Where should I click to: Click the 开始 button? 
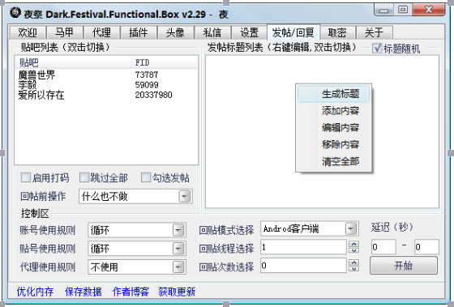[x=404, y=266]
